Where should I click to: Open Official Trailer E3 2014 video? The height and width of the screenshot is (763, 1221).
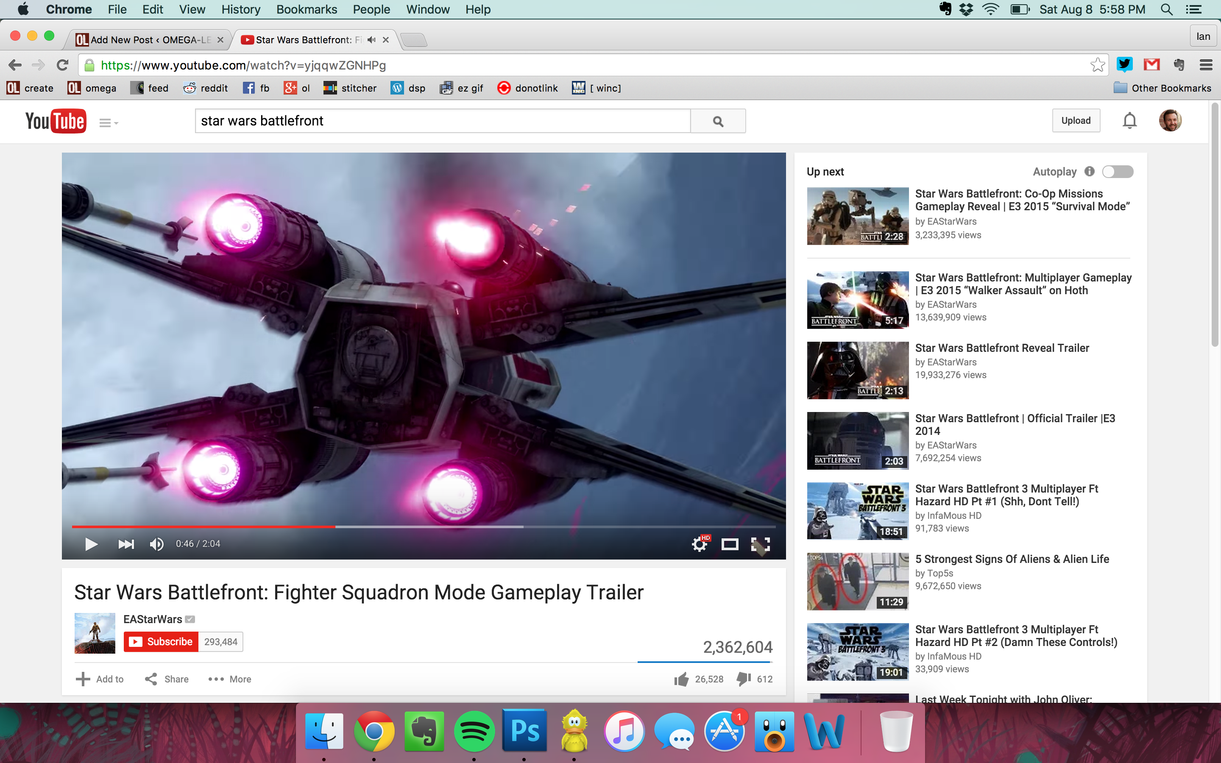click(x=1015, y=424)
